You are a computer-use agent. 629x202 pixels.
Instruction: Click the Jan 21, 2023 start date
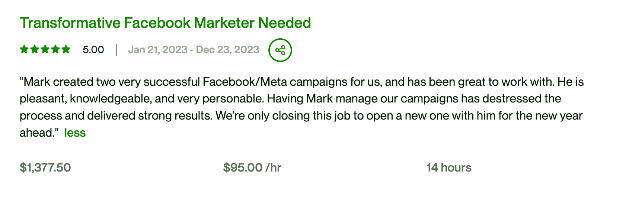(x=158, y=50)
